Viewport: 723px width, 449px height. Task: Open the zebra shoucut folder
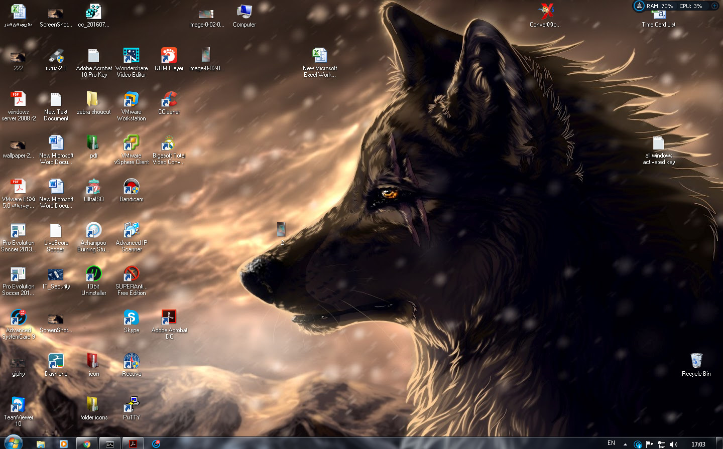[x=93, y=100]
